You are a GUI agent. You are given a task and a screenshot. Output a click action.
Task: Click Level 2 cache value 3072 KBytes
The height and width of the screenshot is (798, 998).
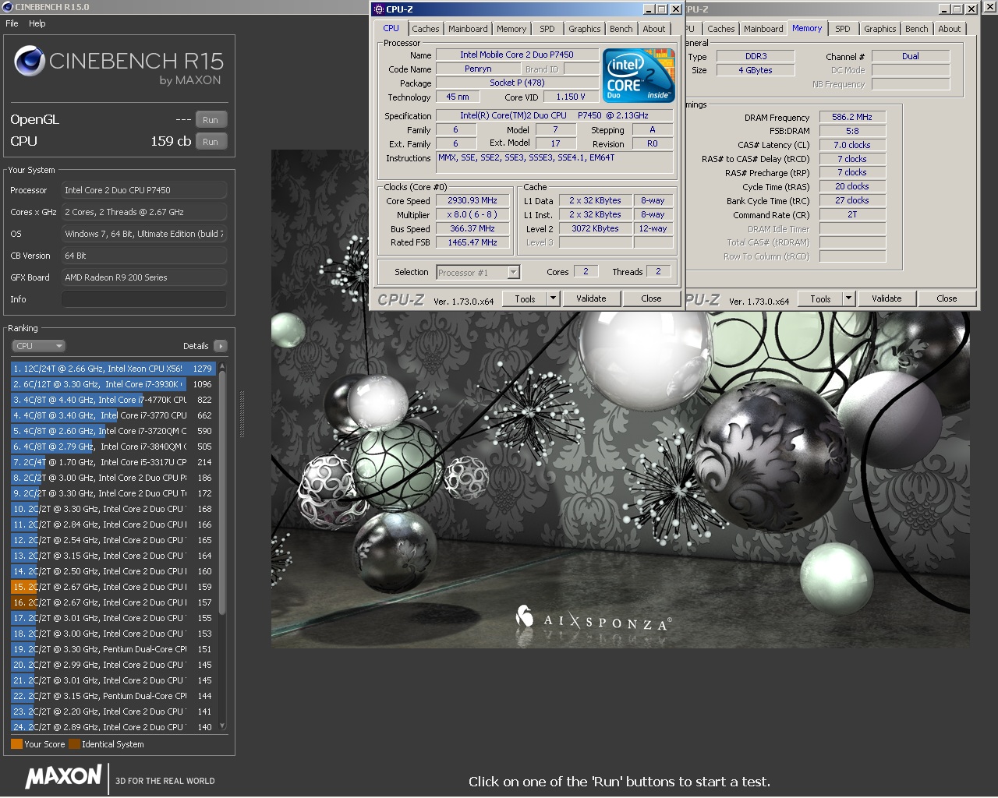click(595, 228)
